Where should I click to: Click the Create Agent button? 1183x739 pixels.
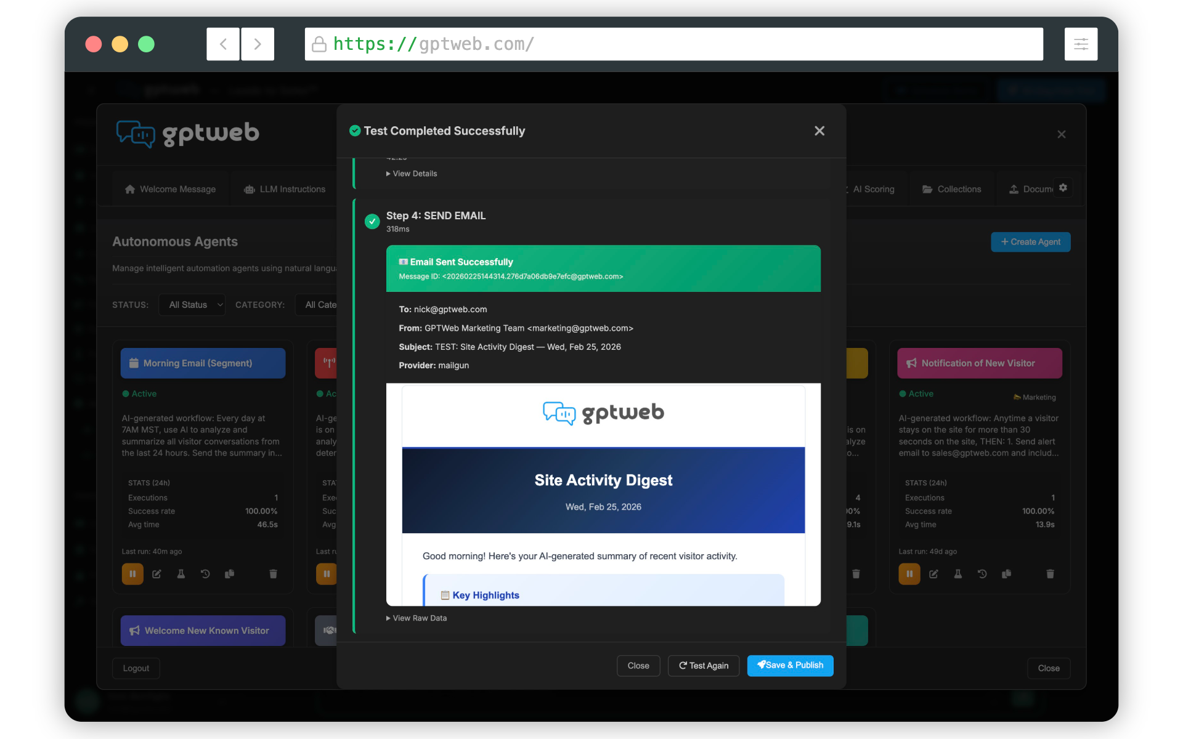(1031, 242)
